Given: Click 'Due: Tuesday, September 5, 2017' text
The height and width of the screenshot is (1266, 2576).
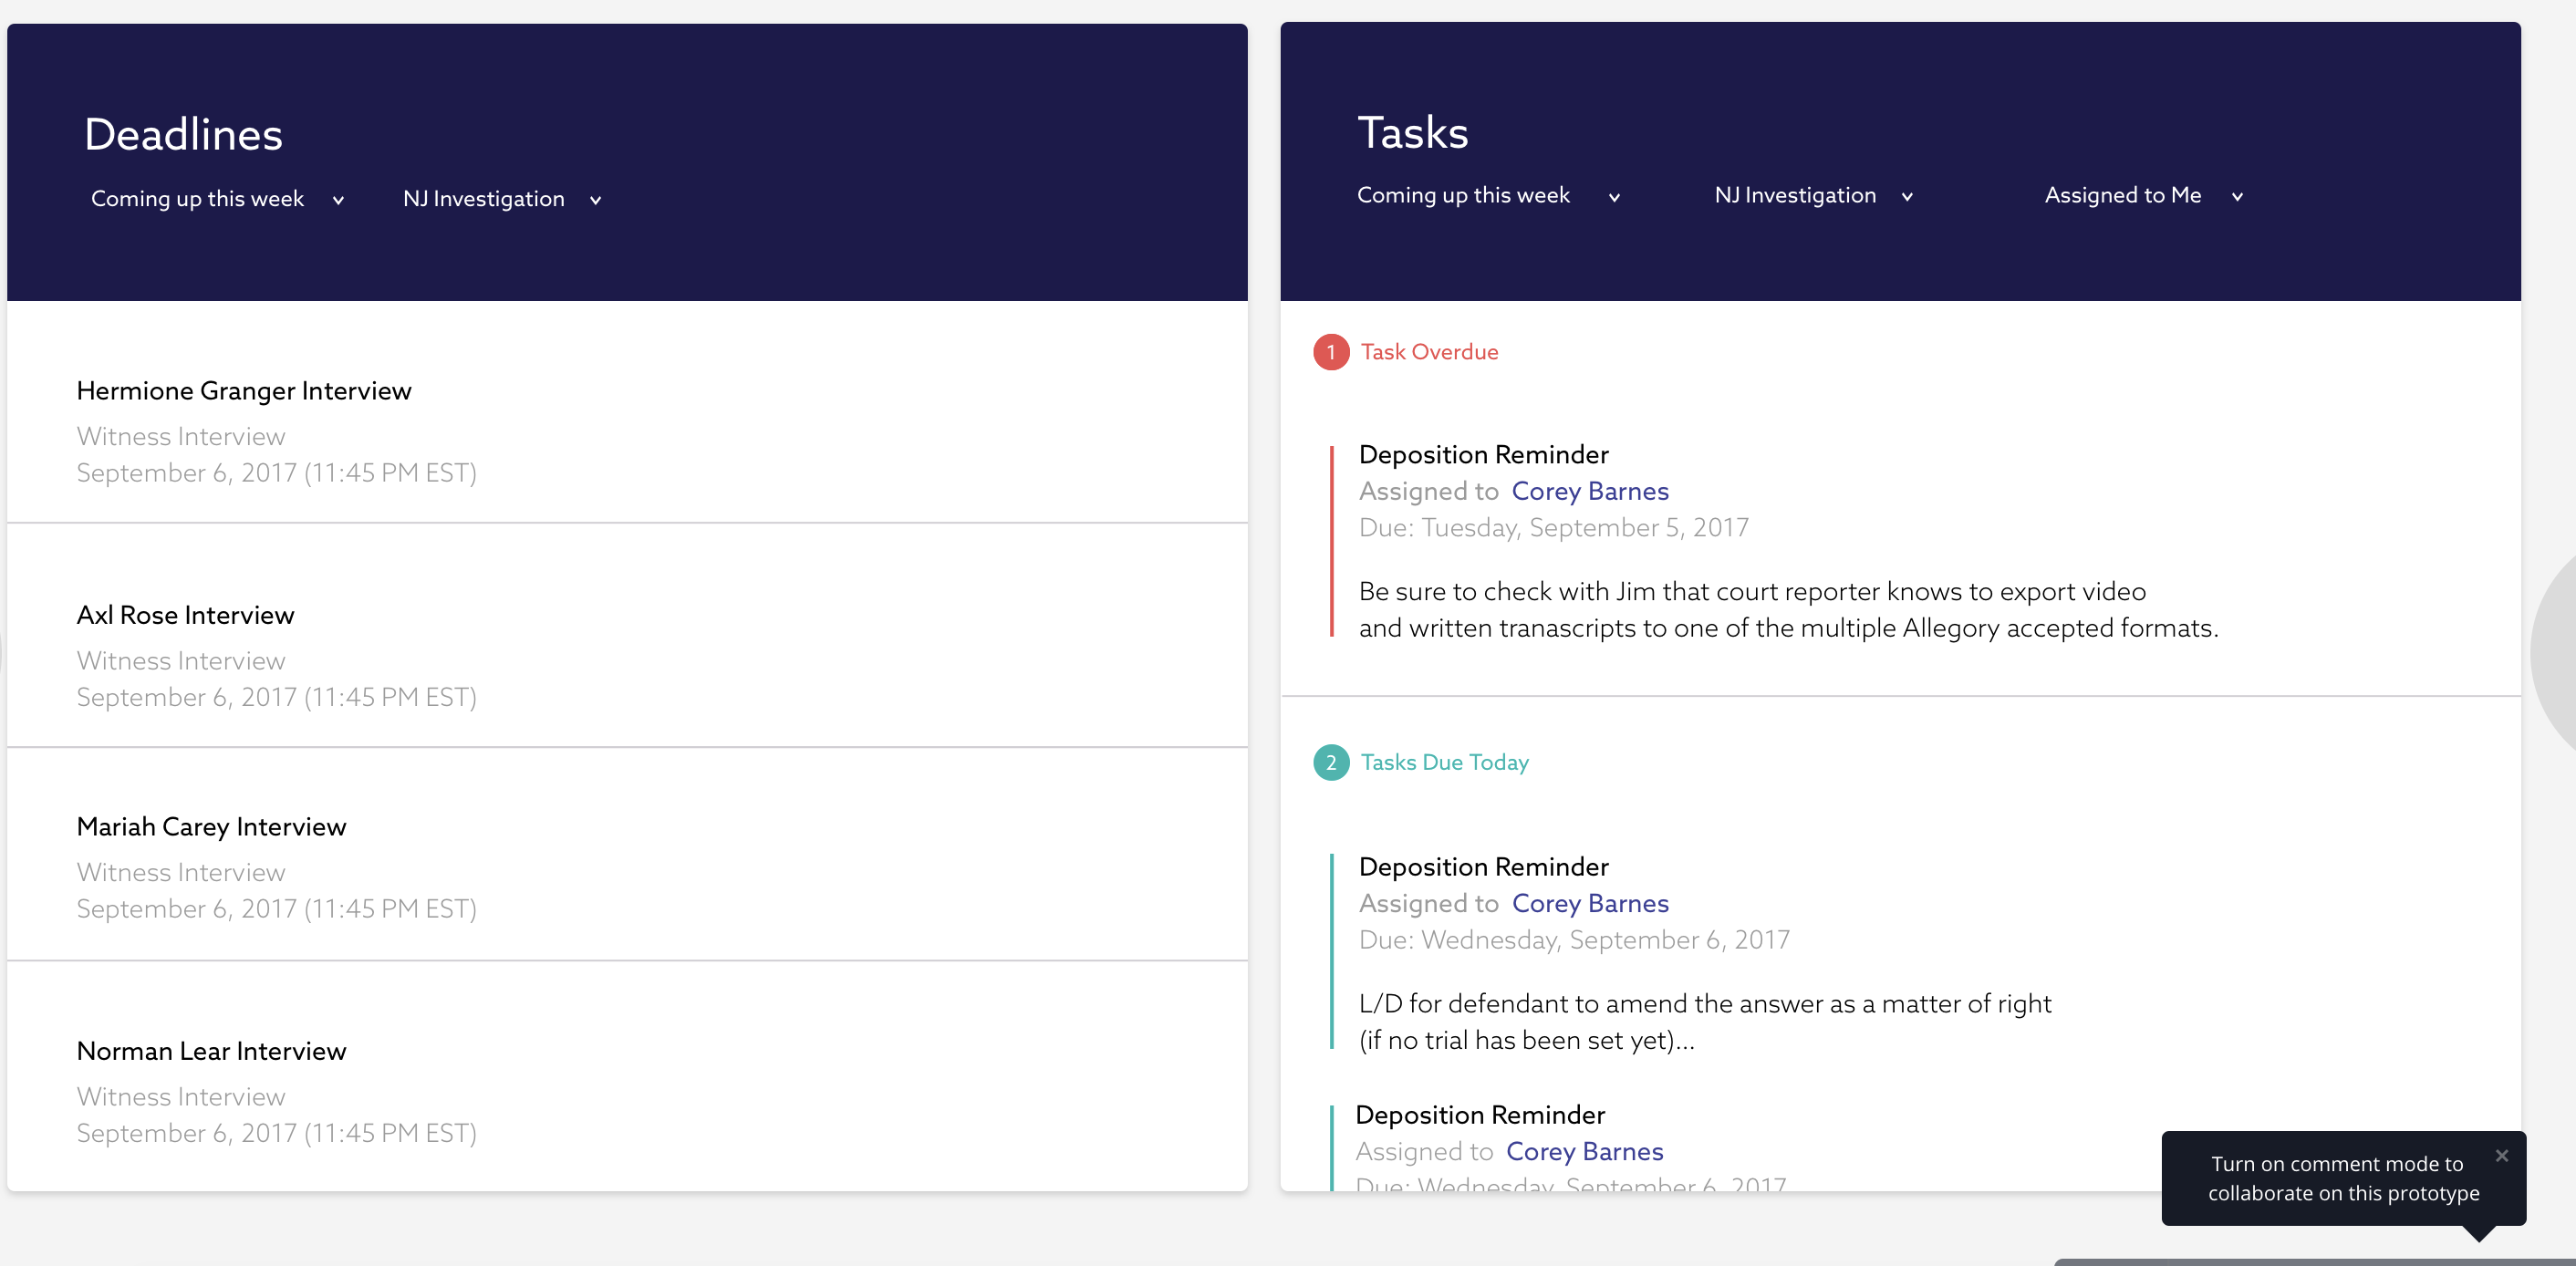Looking at the screenshot, I should click(1553, 528).
